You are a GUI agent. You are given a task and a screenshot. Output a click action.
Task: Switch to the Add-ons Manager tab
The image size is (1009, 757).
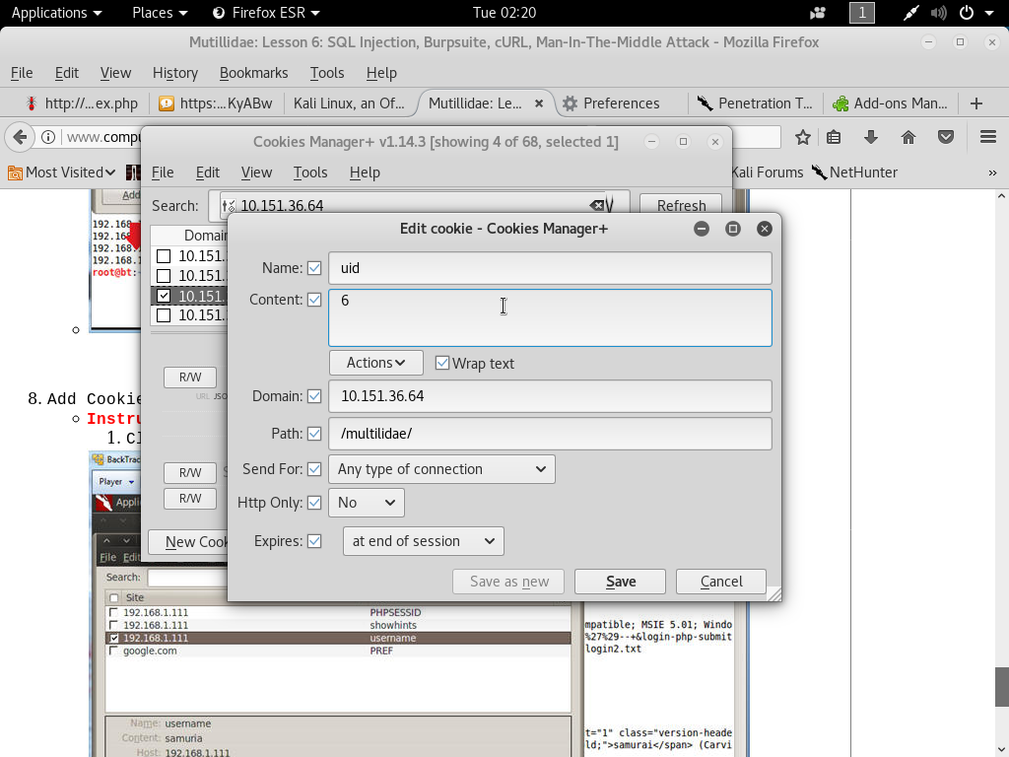[x=890, y=103]
